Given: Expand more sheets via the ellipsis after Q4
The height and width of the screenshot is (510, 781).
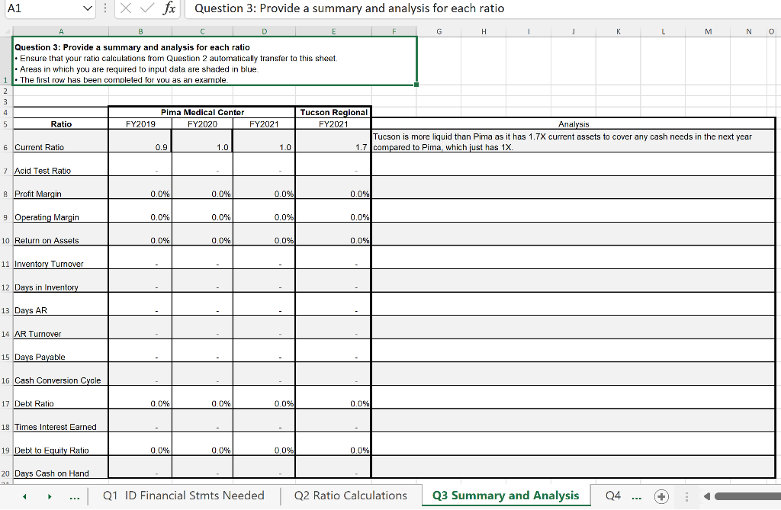Looking at the screenshot, I should pyautogui.click(x=637, y=496).
